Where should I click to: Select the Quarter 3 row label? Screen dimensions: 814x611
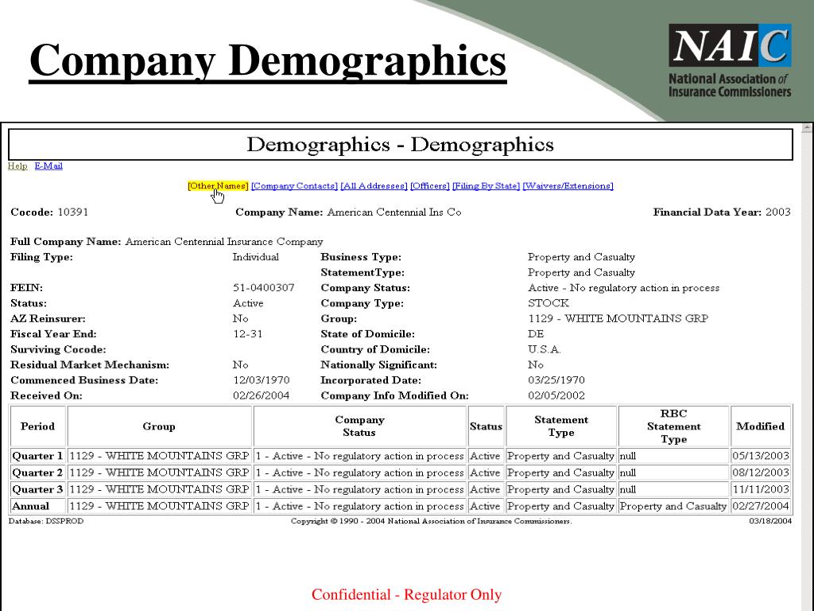pos(38,489)
